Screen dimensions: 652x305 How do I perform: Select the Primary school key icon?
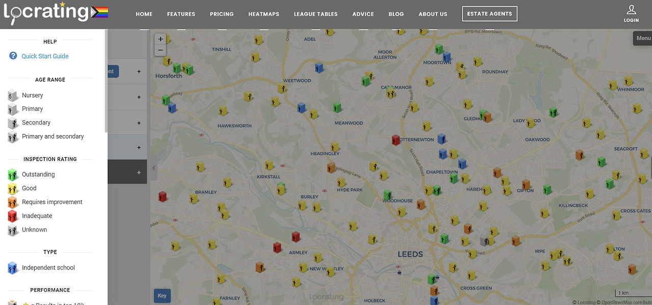point(13,109)
